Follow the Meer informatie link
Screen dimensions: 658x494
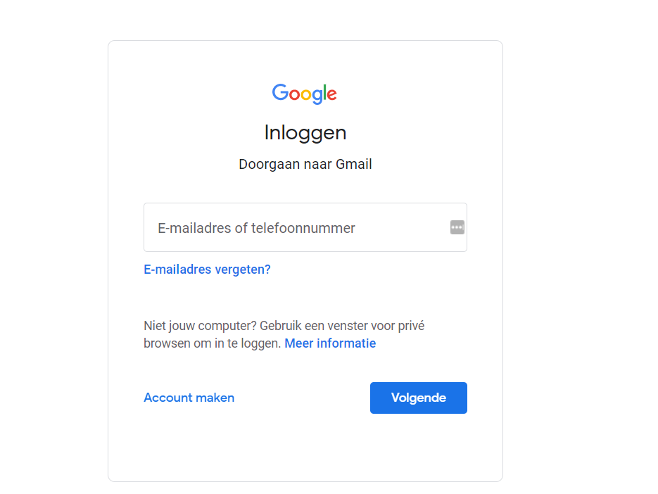coord(330,343)
